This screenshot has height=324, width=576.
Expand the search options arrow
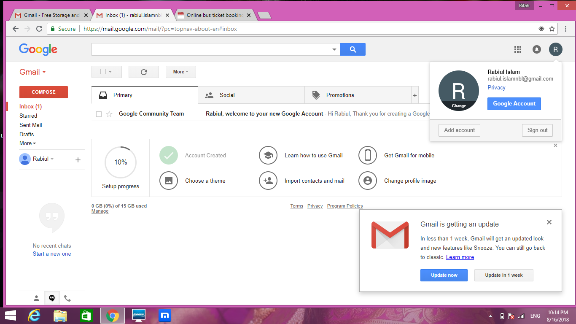pos(334,49)
